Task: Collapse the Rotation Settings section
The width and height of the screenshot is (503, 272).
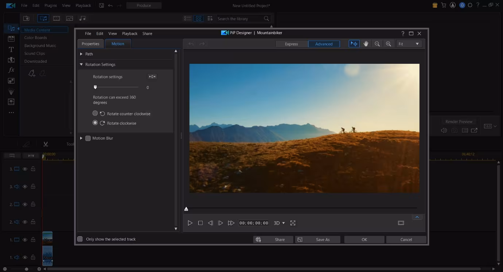Action: pyautogui.click(x=81, y=65)
